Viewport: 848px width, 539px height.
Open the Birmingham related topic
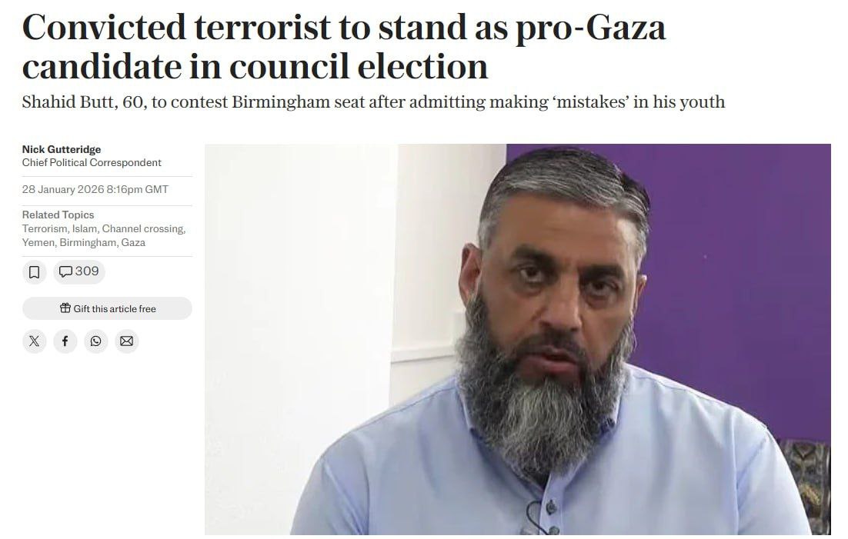(87, 242)
